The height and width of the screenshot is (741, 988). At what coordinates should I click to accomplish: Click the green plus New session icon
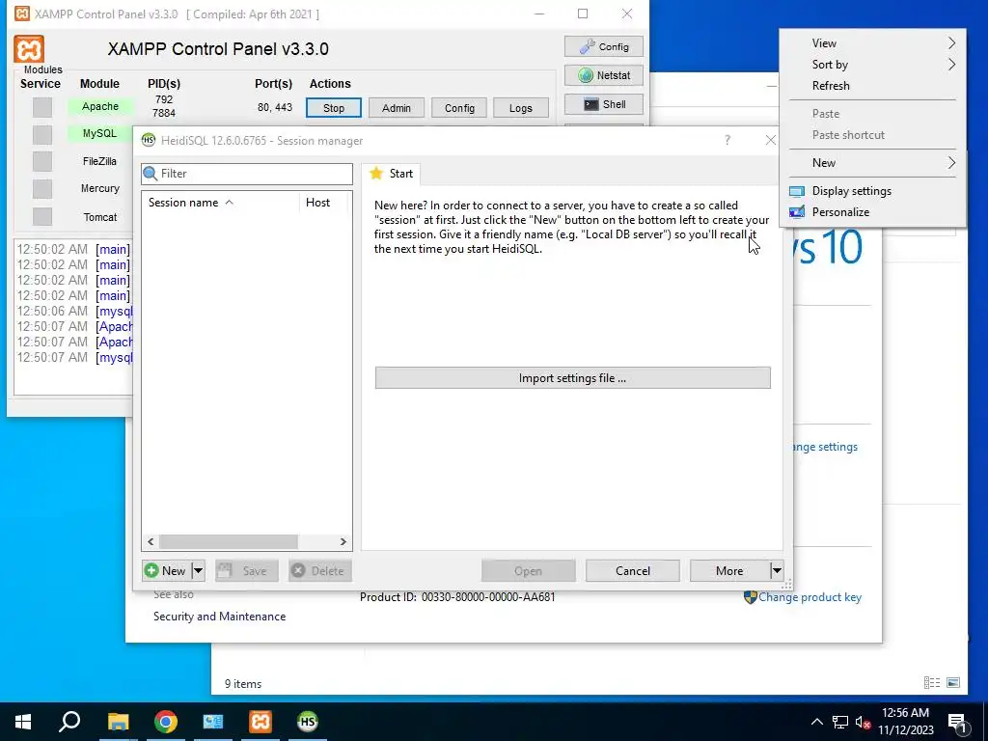151,571
